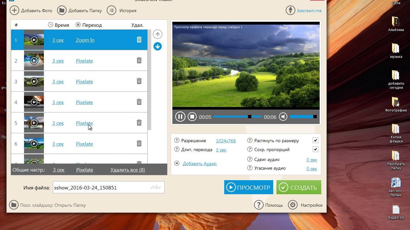Click the audio icon beside Добавить Аудио

pos(177,164)
